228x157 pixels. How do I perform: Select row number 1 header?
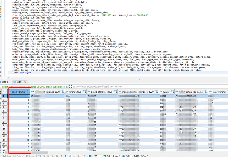coord(4,96)
